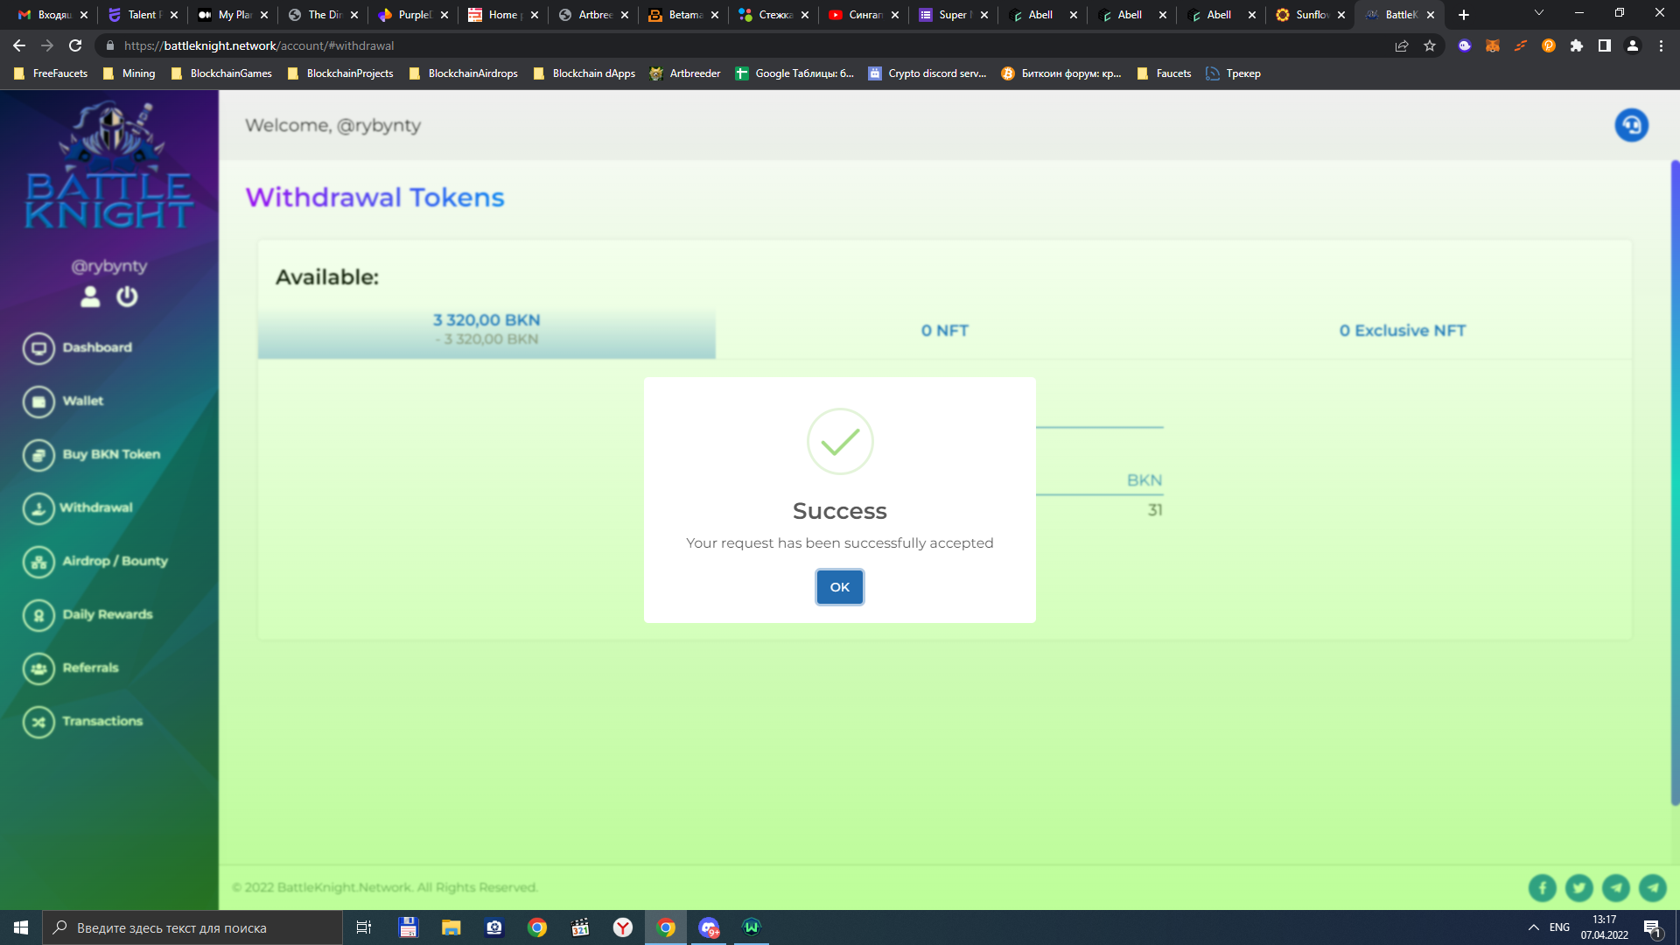Image resolution: width=1680 pixels, height=945 pixels.
Task: Go to Wallet menu link
Action: click(83, 401)
